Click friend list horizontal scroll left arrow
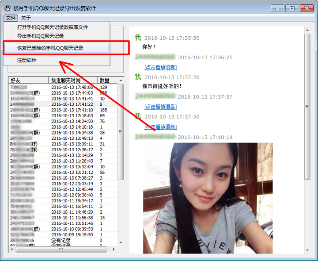This screenshot has width=318, height=261. click(x=12, y=249)
